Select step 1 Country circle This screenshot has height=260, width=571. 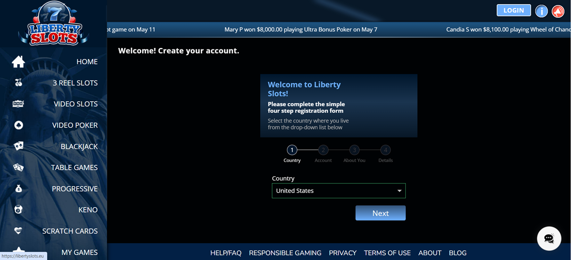[x=292, y=150]
